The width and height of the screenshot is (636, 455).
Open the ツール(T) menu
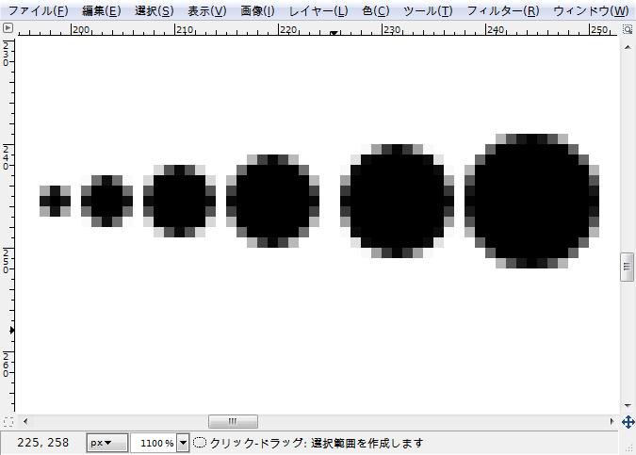pos(428,11)
